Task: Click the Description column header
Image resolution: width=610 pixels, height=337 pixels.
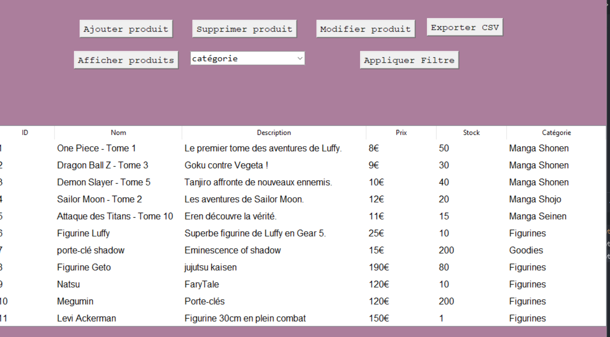Action: (x=274, y=133)
